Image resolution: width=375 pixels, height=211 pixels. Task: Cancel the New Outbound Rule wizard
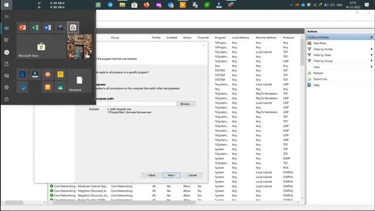tap(193, 175)
